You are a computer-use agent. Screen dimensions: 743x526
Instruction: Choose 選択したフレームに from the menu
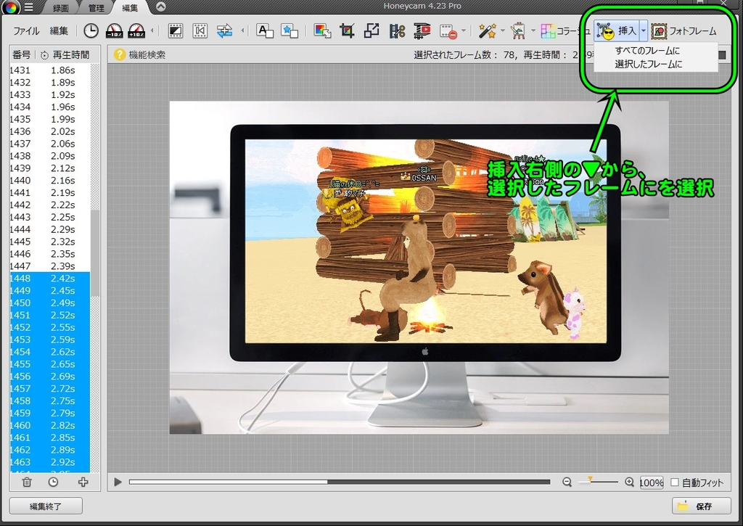(x=648, y=64)
